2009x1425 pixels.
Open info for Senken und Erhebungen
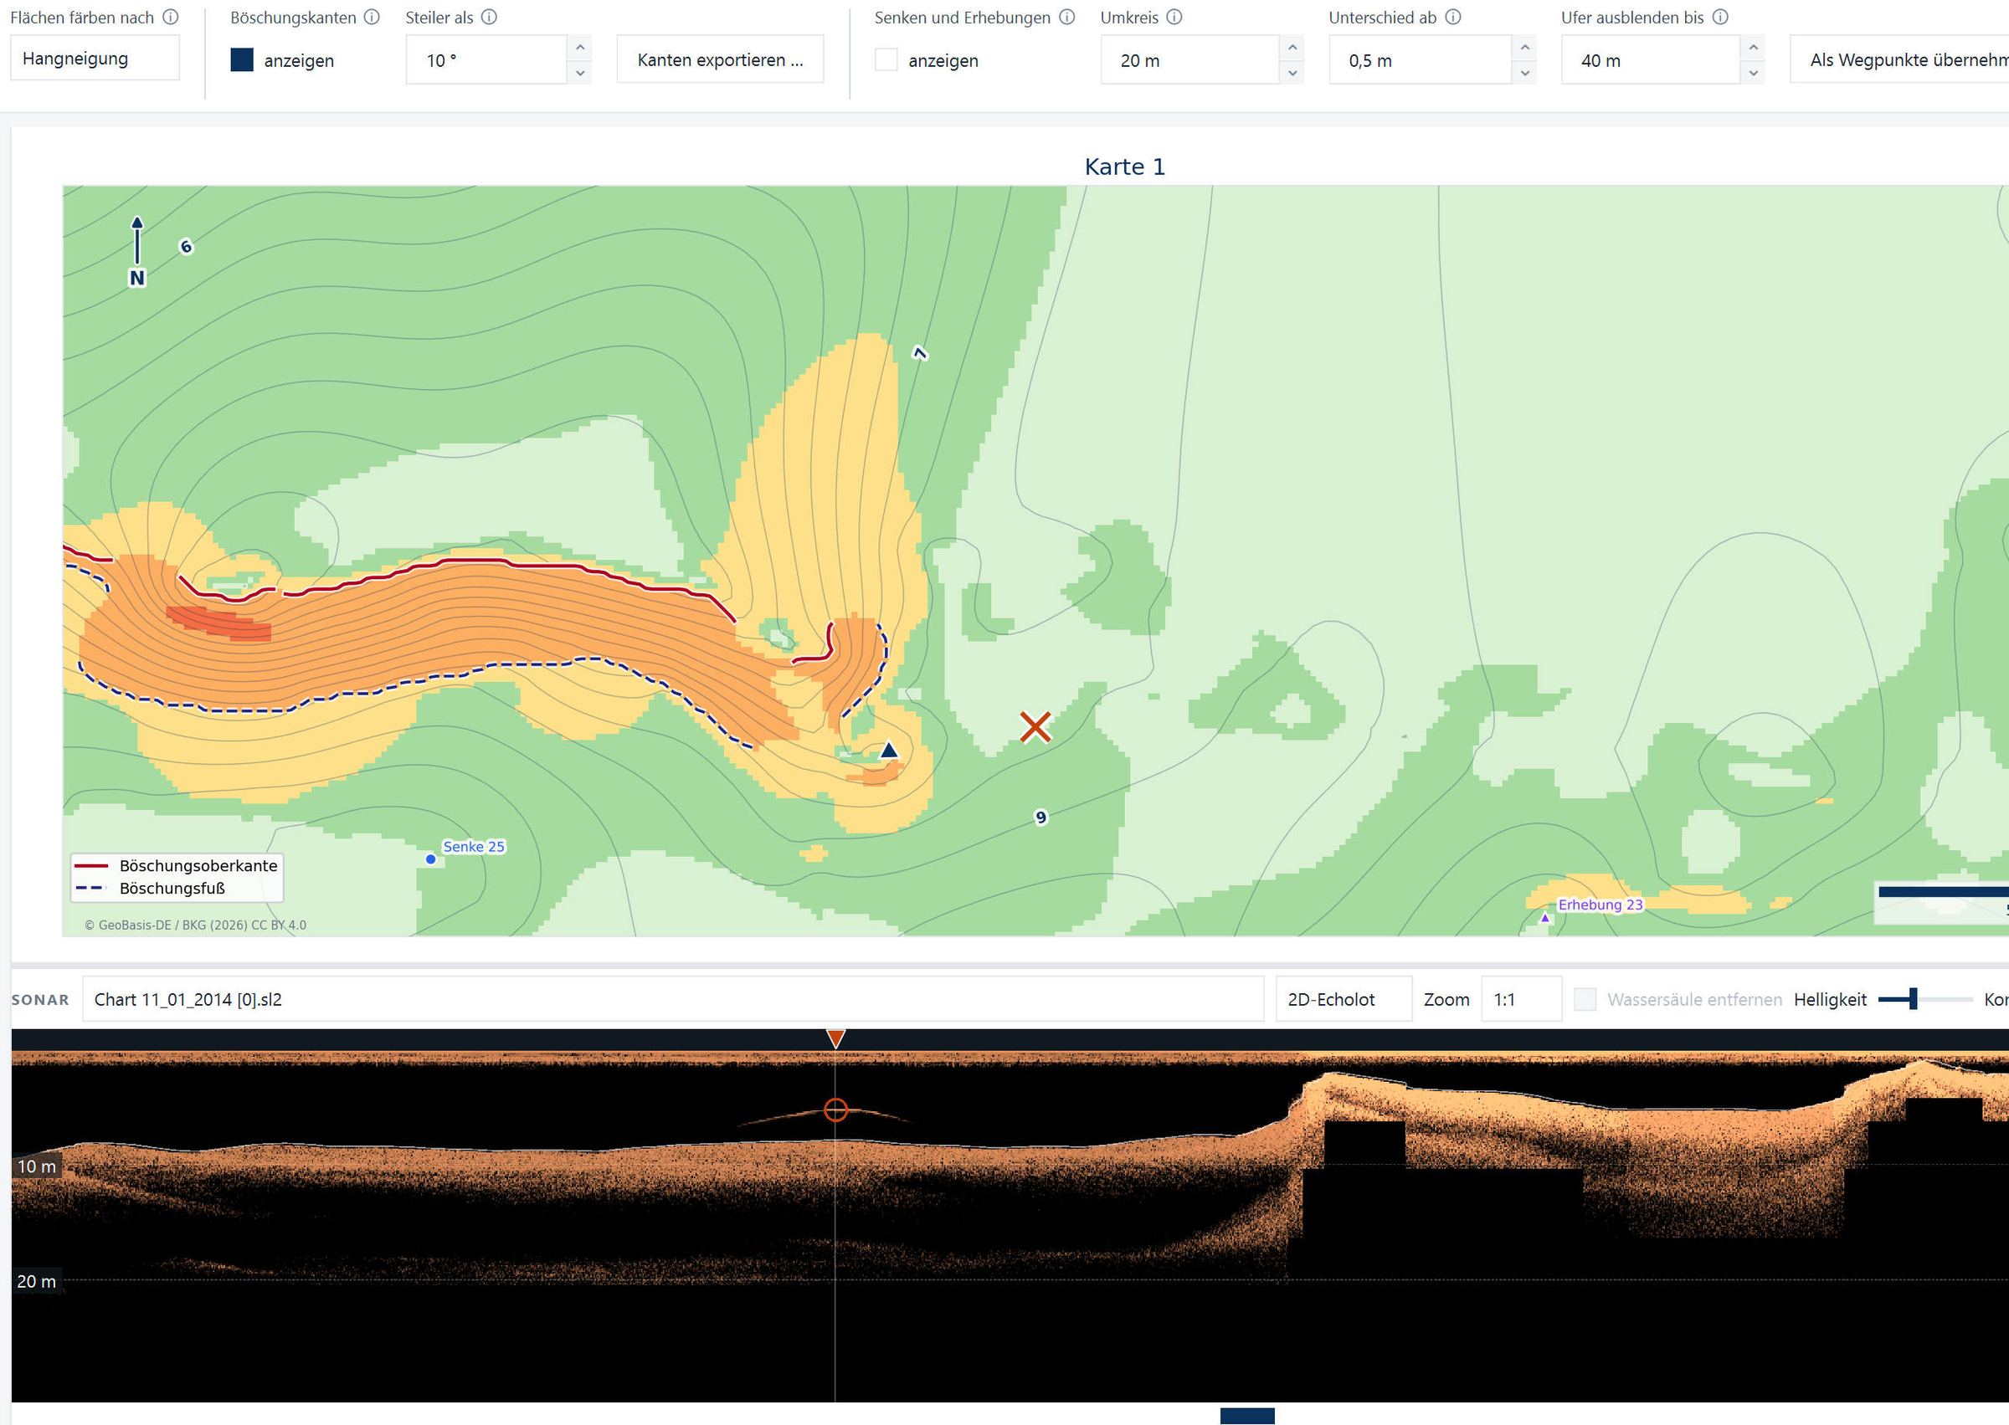1067,17
